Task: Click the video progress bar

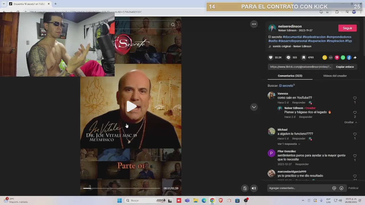Action: [x=122, y=188]
